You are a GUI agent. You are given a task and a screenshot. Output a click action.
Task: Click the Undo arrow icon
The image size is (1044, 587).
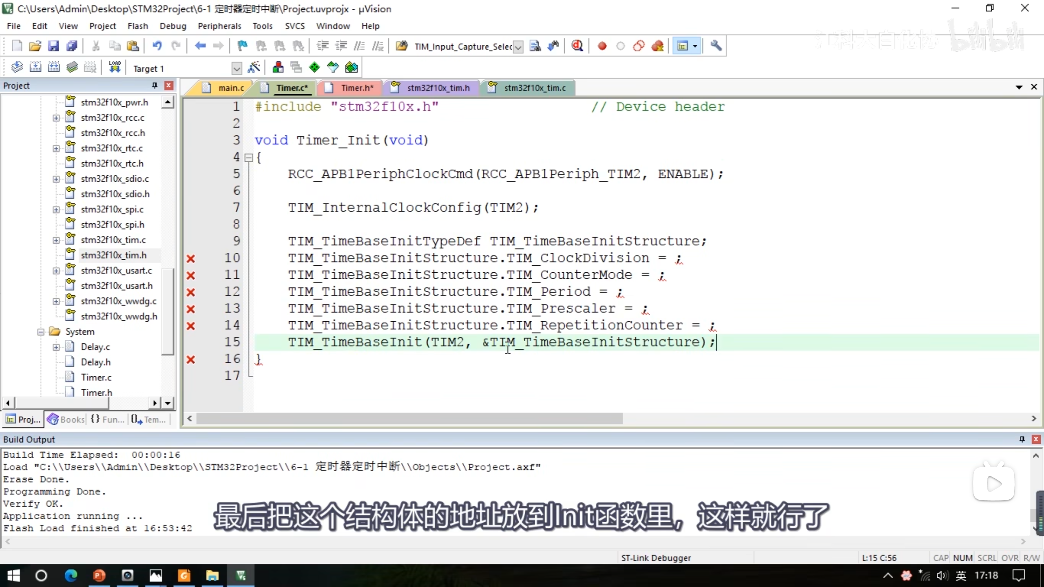click(157, 46)
